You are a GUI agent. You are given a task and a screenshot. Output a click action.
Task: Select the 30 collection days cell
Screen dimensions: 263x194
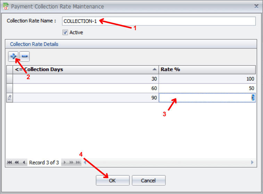click(x=85, y=79)
